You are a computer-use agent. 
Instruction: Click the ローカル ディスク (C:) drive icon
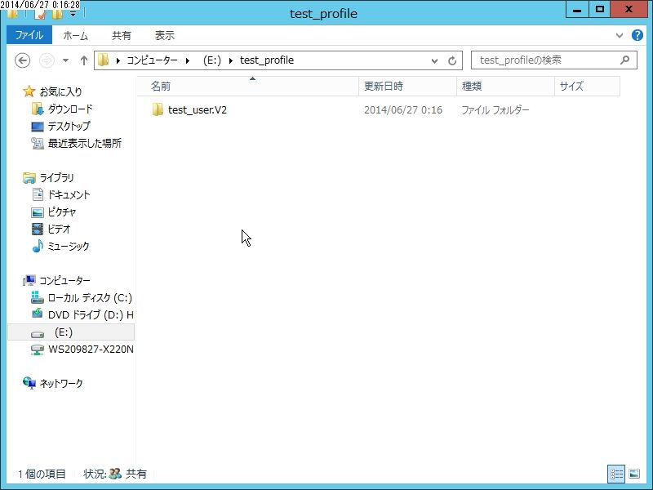point(38,297)
